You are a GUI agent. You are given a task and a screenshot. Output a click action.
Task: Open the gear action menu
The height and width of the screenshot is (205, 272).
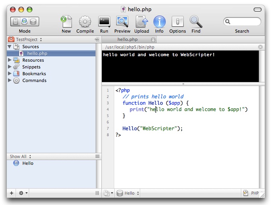pyautogui.click(x=23, y=193)
